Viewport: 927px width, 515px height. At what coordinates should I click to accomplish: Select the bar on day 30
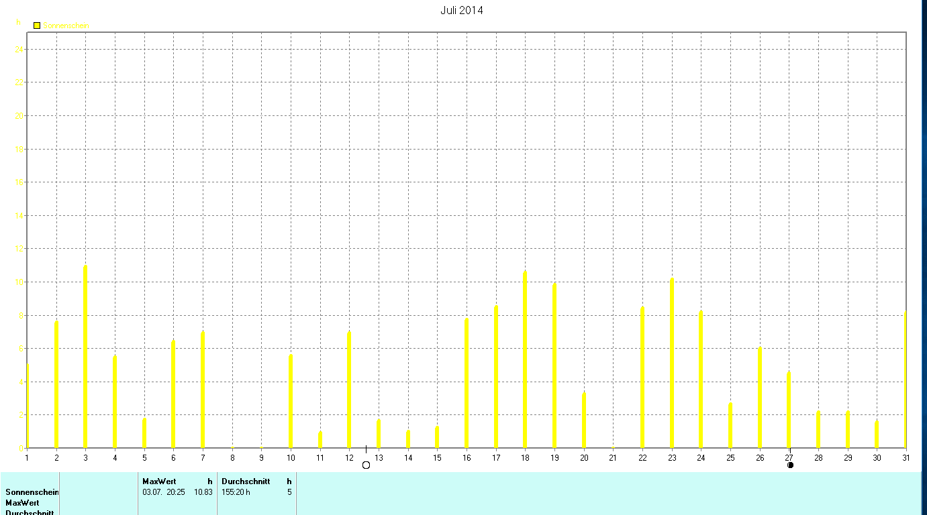coord(877,435)
